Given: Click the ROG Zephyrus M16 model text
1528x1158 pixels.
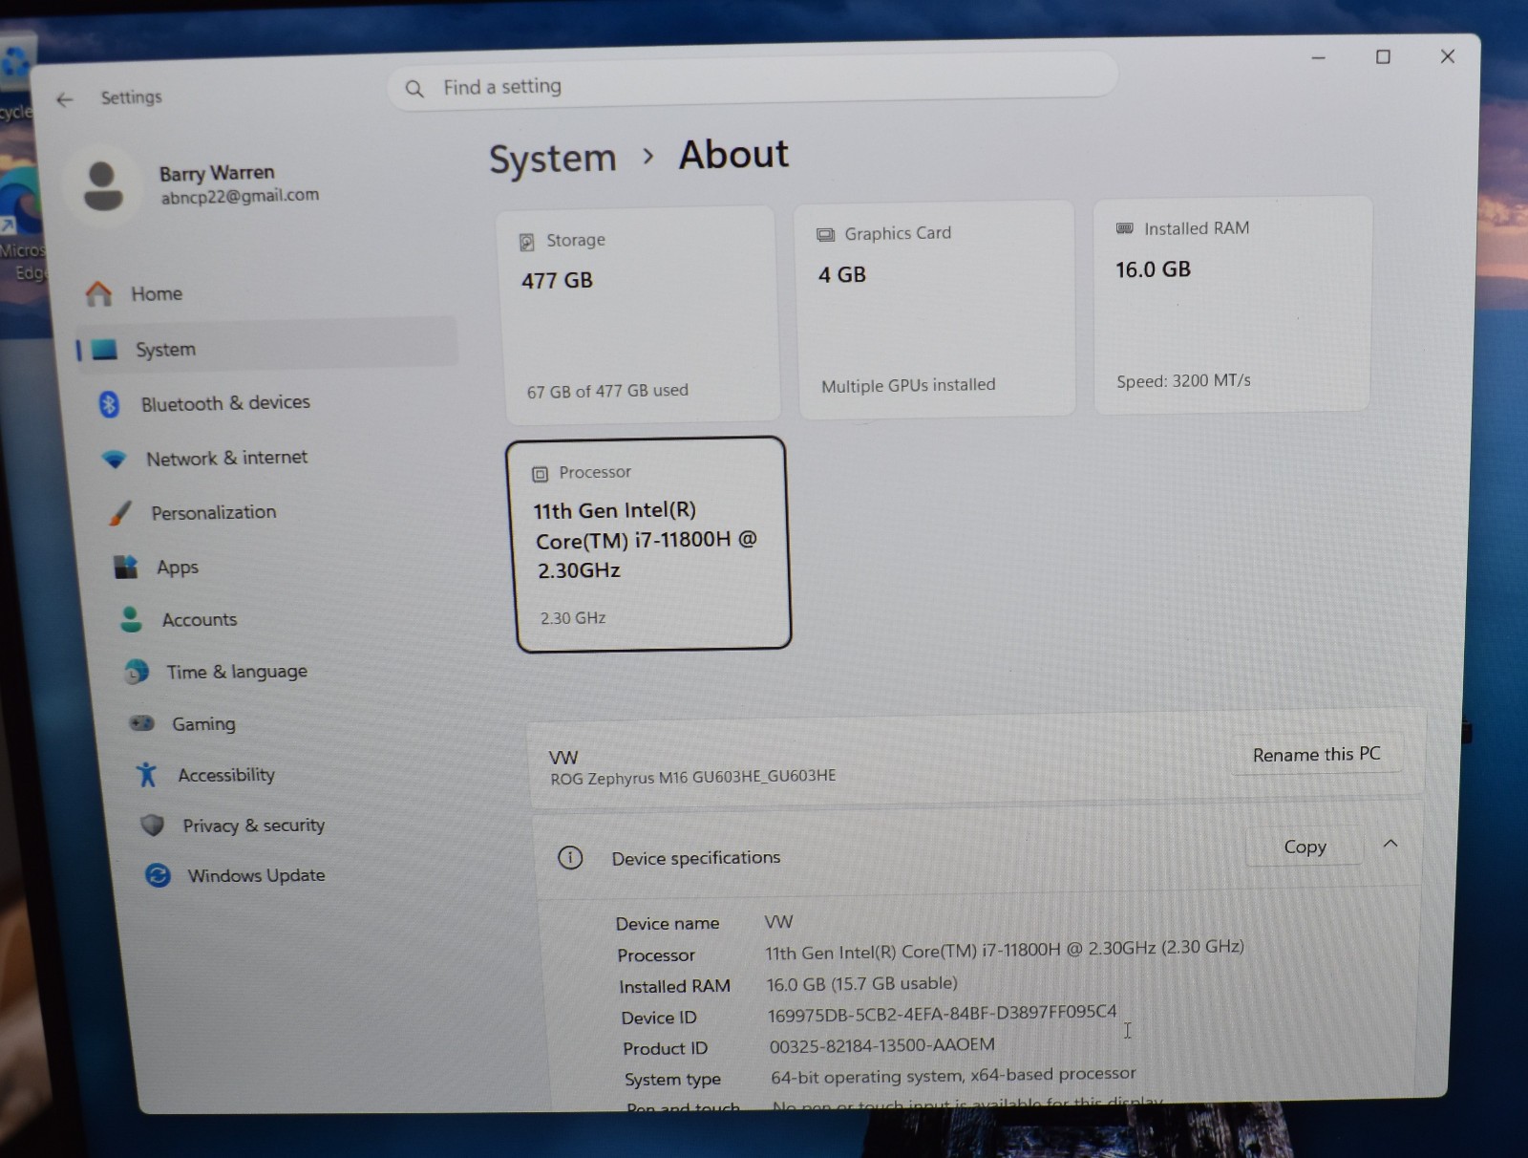Looking at the screenshot, I should pyautogui.click(x=692, y=778).
